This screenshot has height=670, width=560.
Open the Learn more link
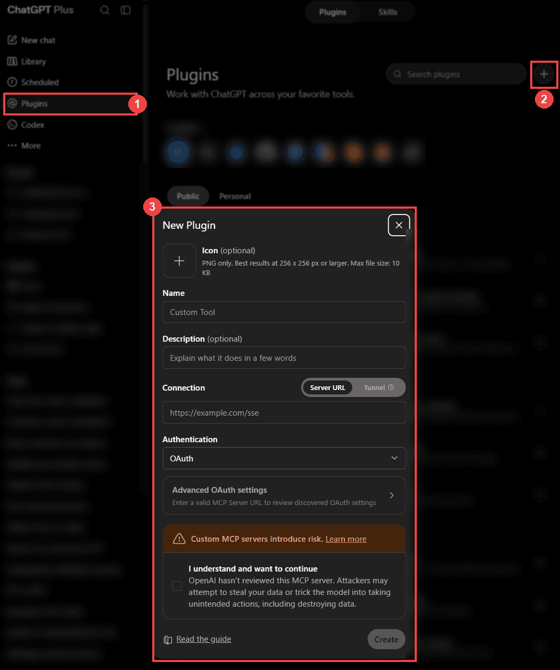tap(346, 539)
